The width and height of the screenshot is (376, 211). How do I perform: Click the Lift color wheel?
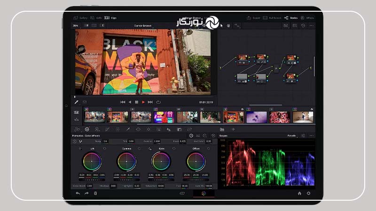tap(92, 161)
